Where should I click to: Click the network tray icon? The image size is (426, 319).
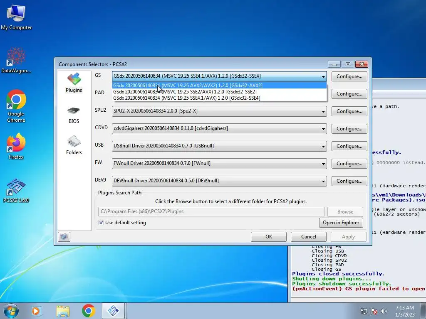(364, 311)
